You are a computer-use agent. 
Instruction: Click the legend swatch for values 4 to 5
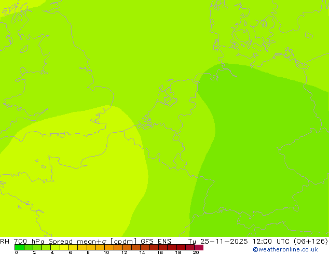tap(55, 247)
